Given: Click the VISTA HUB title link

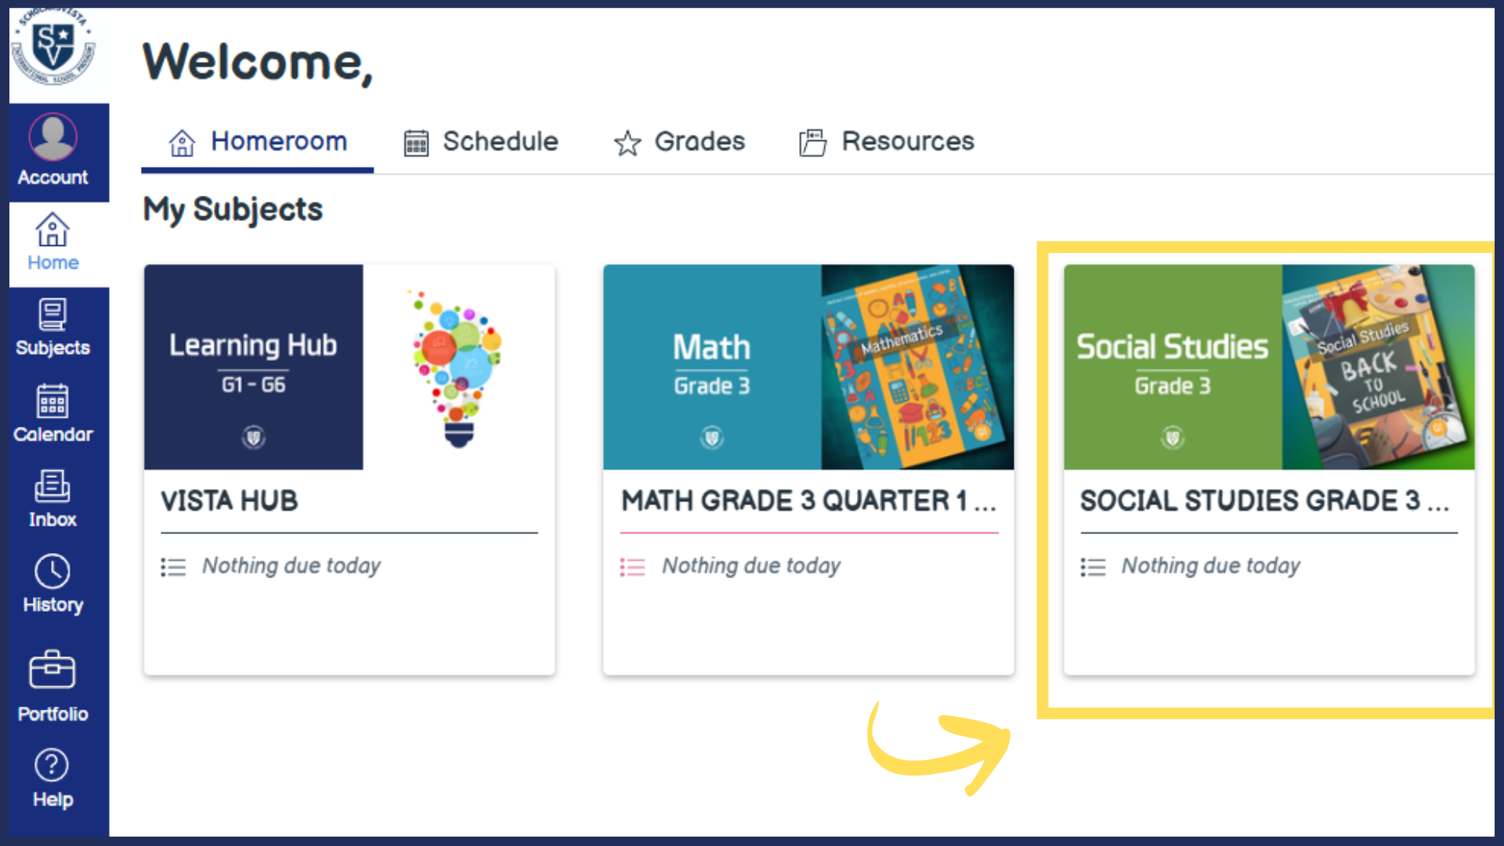Looking at the screenshot, I should [x=230, y=501].
